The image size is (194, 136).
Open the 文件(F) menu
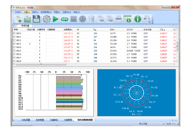click(x=18, y=12)
